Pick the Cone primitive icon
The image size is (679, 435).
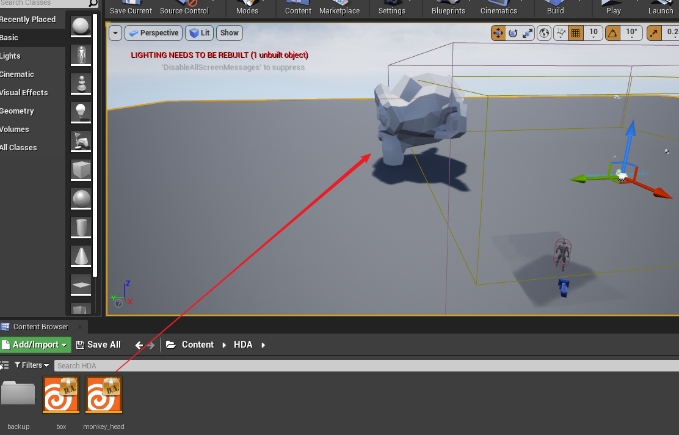pos(81,256)
